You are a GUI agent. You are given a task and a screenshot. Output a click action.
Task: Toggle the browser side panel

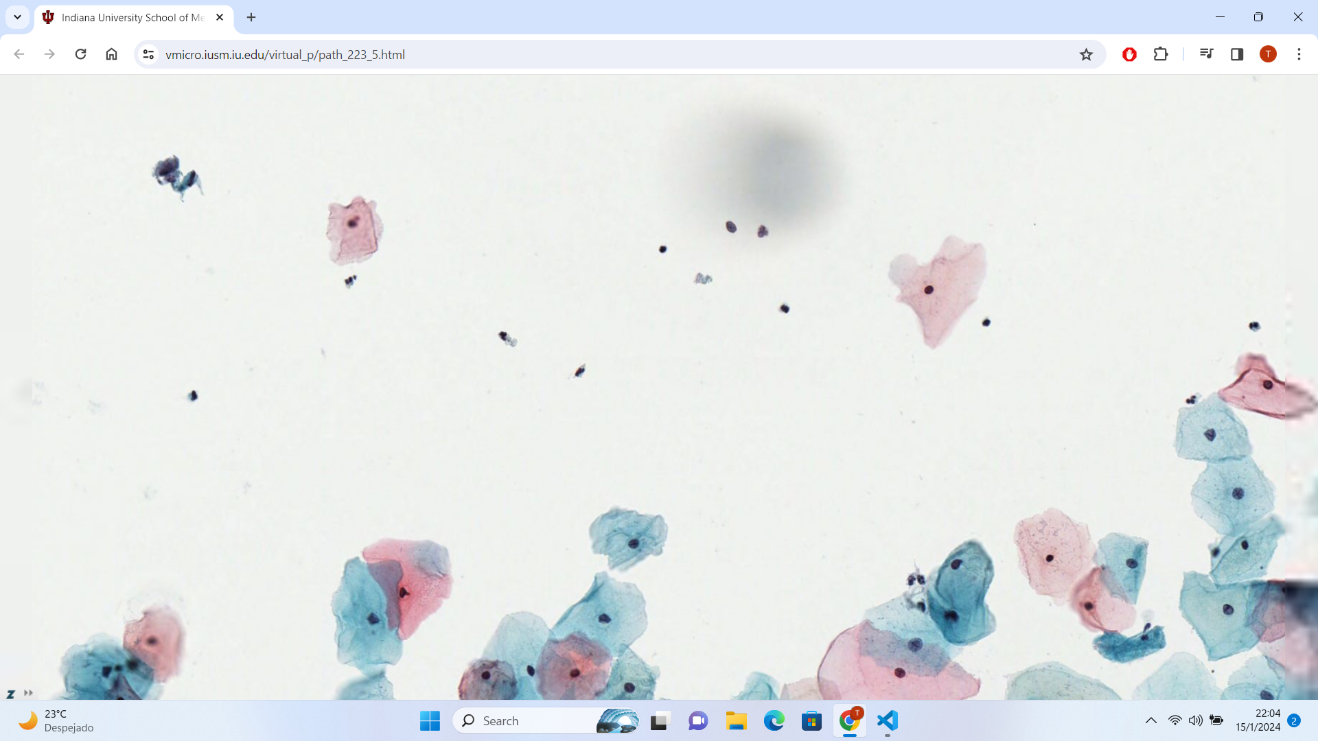[x=1237, y=54]
